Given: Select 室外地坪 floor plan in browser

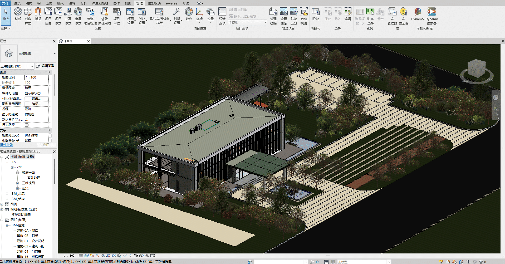Looking at the screenshot, I should tap(34, 178).
